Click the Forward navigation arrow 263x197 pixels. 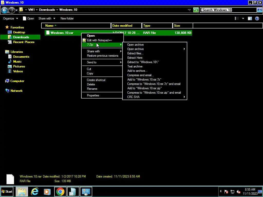pyautogui.click(x=12, y=10)
